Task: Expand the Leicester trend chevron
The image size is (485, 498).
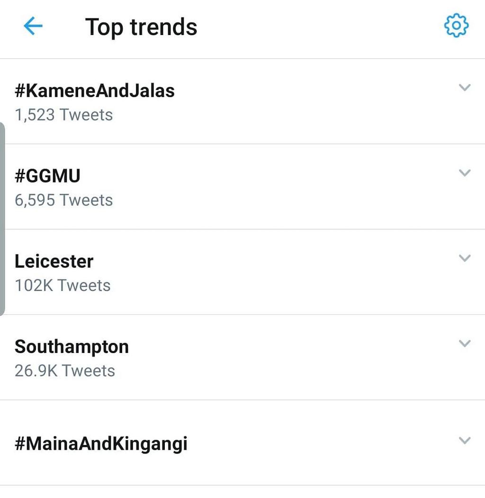Action: pos(465,258)
